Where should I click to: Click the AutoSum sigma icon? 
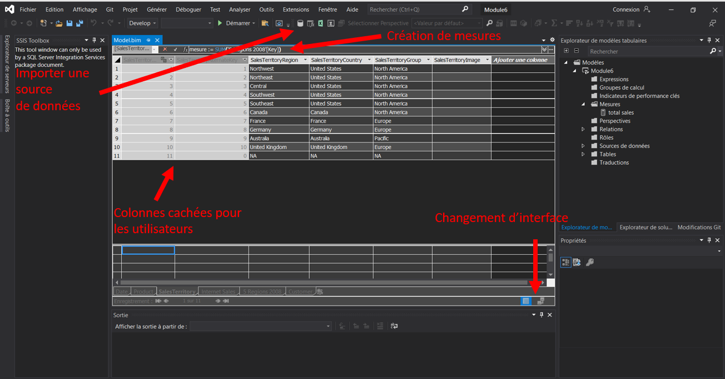[554, 23]
